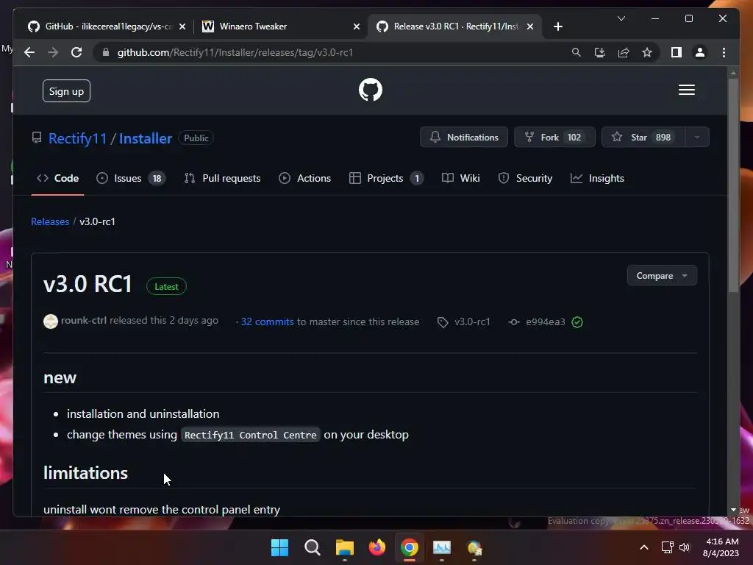Open Chrome three-dot menu
Viewport: 753px width, 565px height.
pos(724,52)
